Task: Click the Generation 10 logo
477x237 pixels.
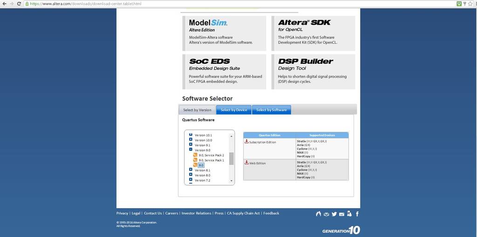Action: [341, 230]
